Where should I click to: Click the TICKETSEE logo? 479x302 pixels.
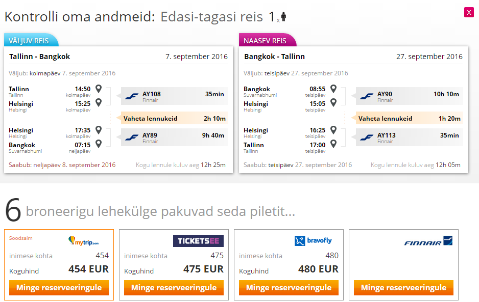[x=198, y=241]
